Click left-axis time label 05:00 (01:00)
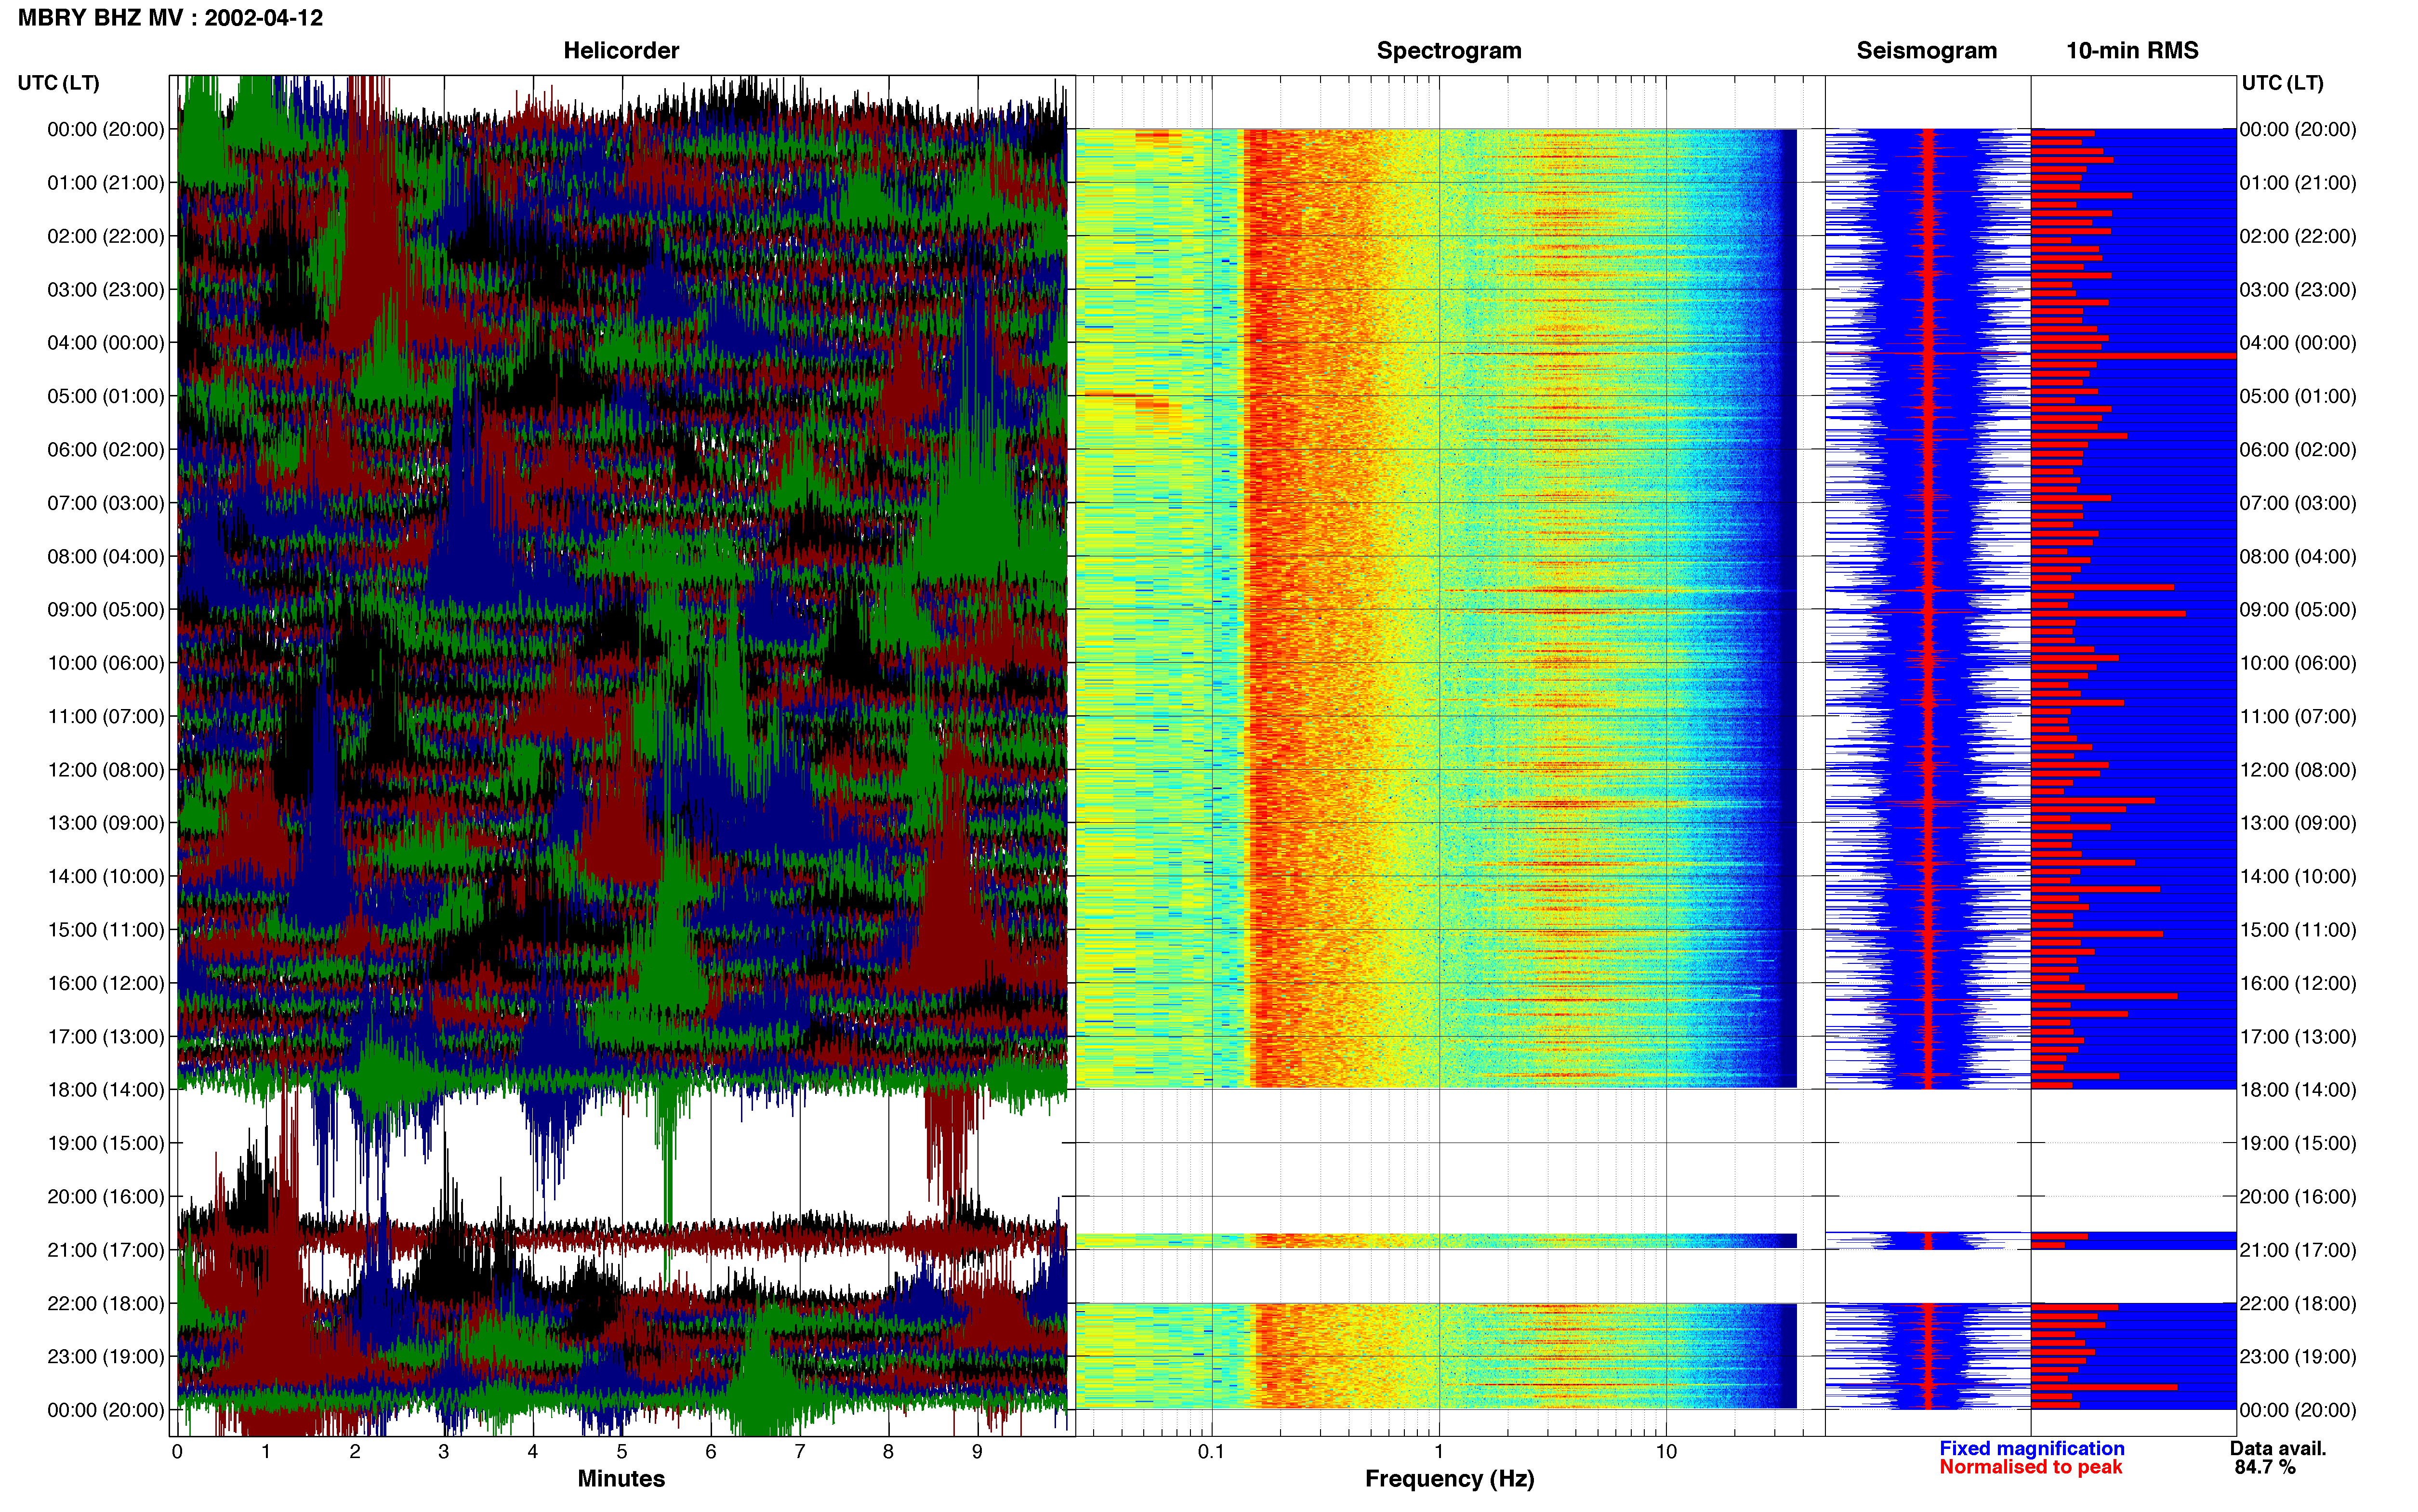2418x1512 pixels. click(x=106, y=396)
